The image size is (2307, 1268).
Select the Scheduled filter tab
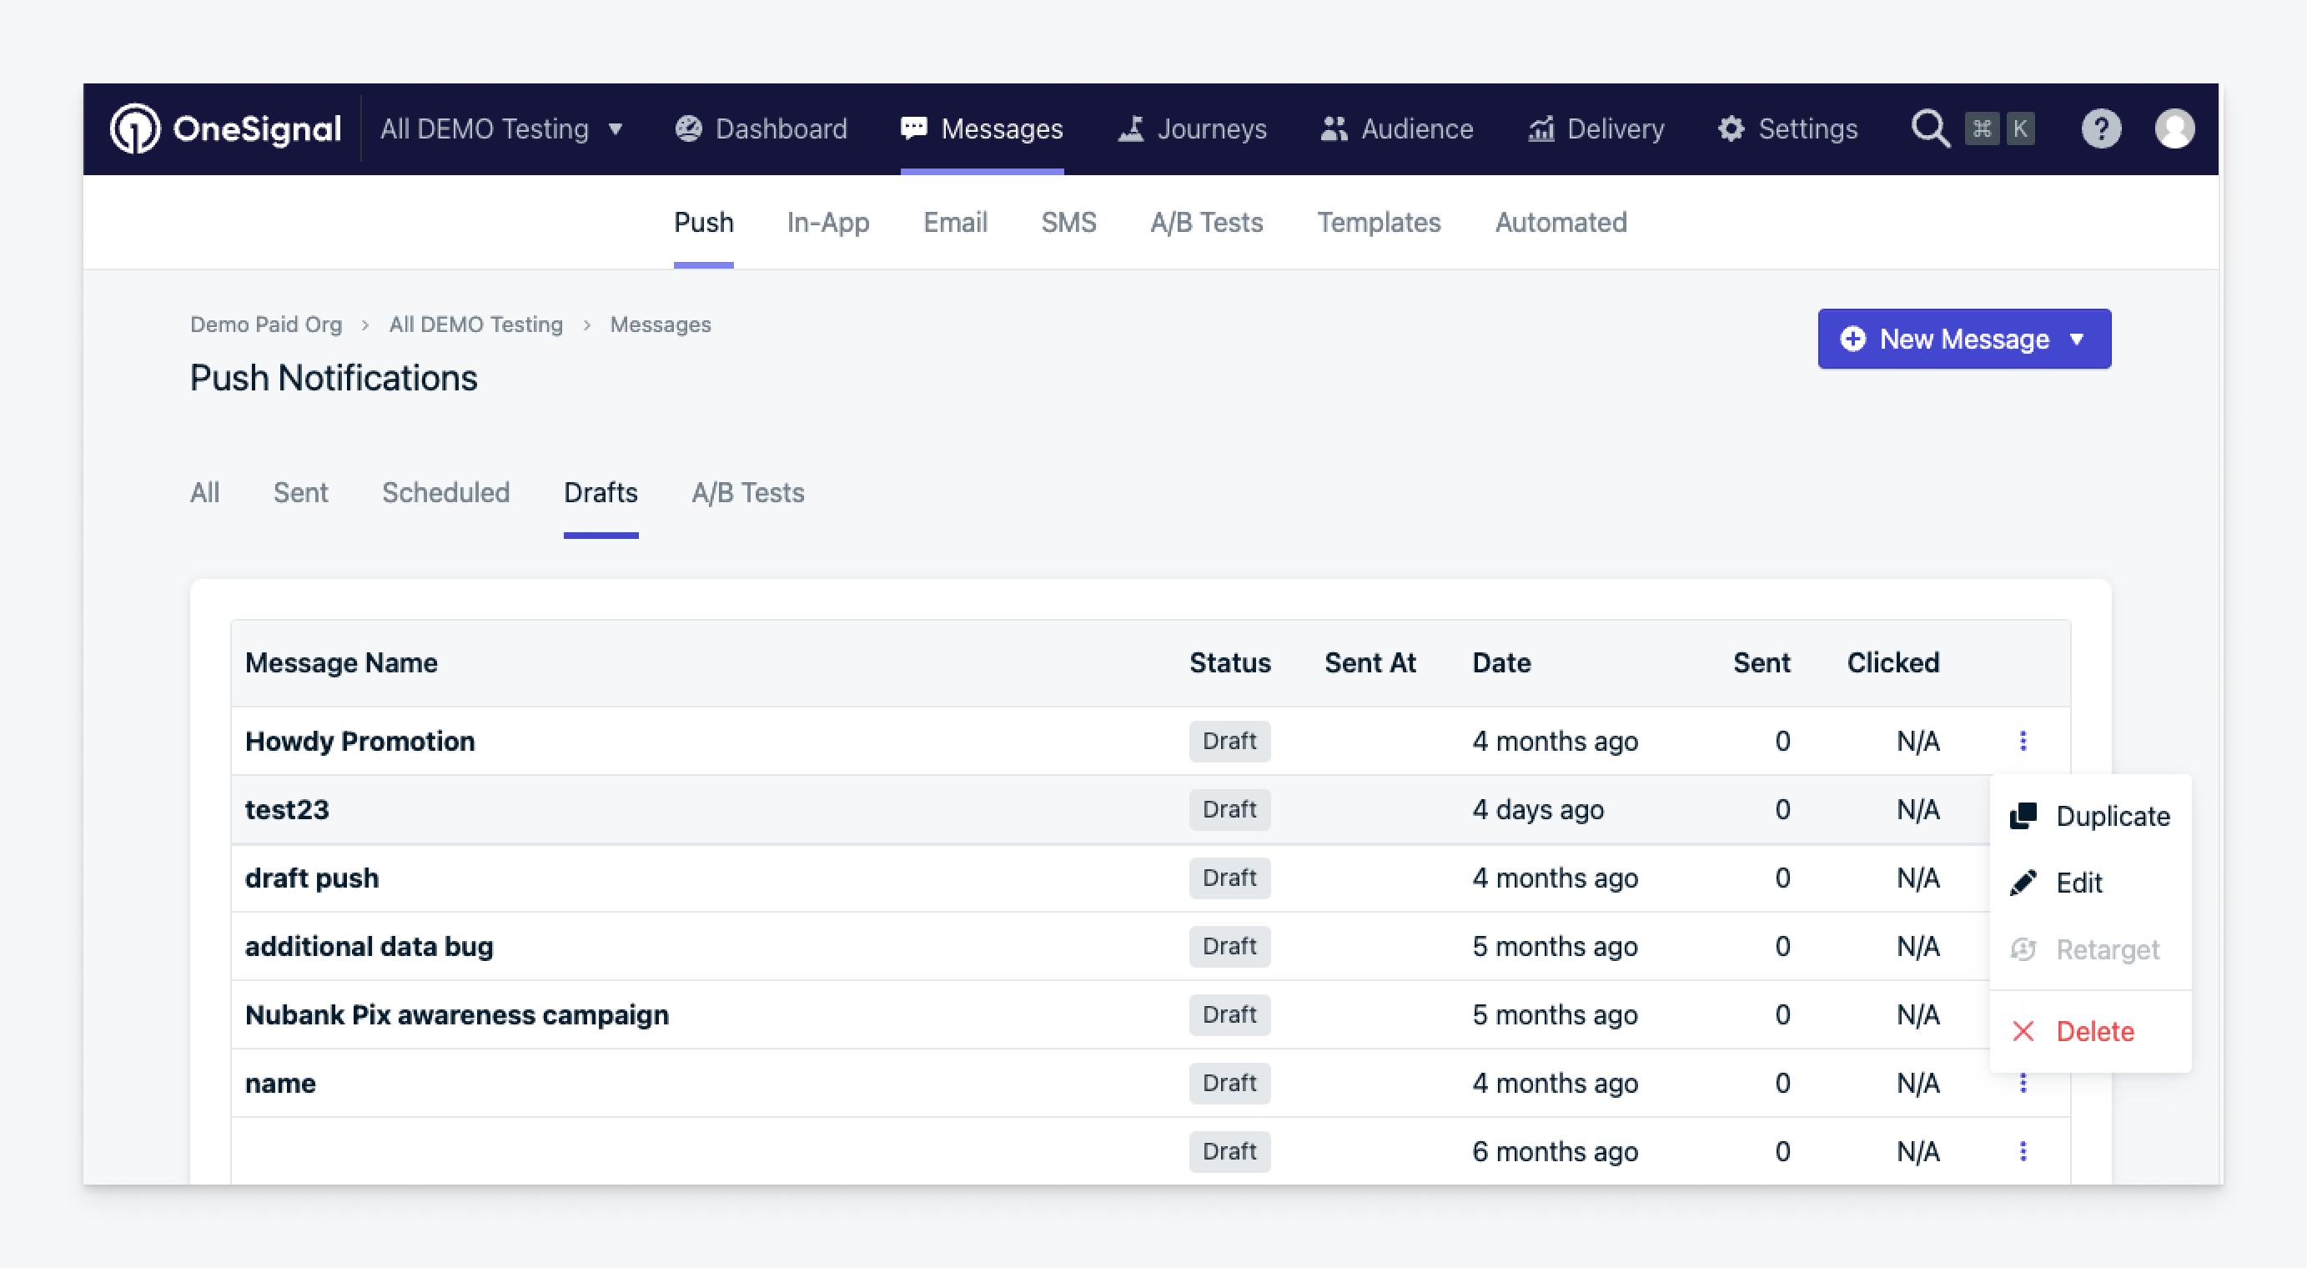445,492
